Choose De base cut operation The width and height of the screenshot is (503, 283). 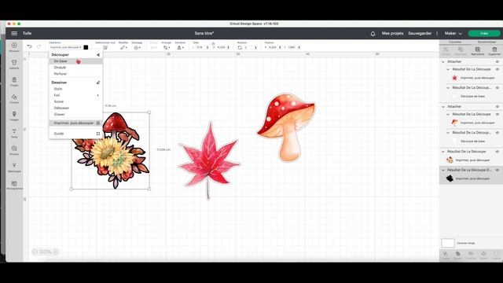(x=75, y=61)
